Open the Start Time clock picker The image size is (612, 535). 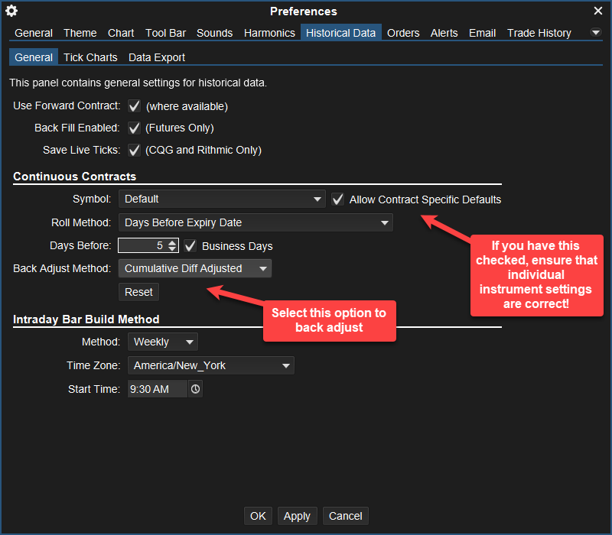[196, 389]
